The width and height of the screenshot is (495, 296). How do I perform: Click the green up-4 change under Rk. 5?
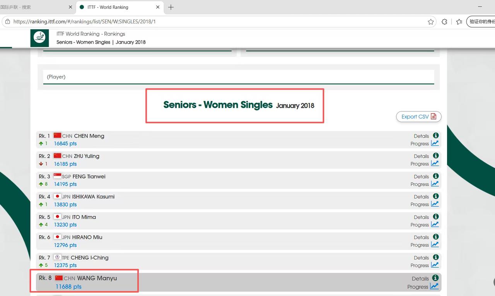(43, 225)
